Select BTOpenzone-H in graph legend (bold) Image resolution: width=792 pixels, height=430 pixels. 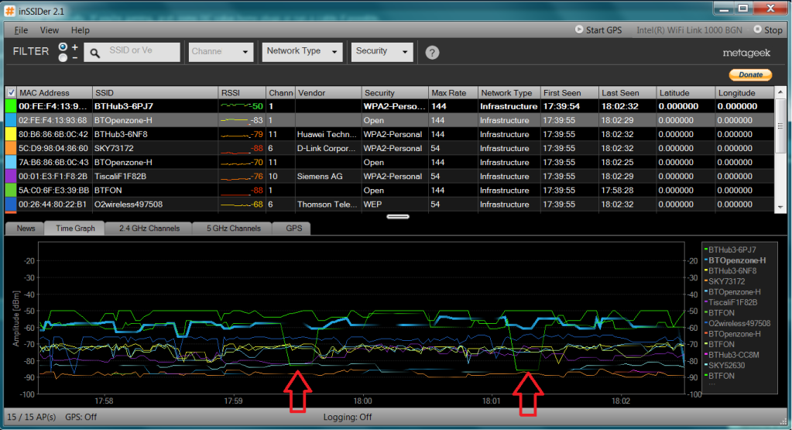[736, 260]
